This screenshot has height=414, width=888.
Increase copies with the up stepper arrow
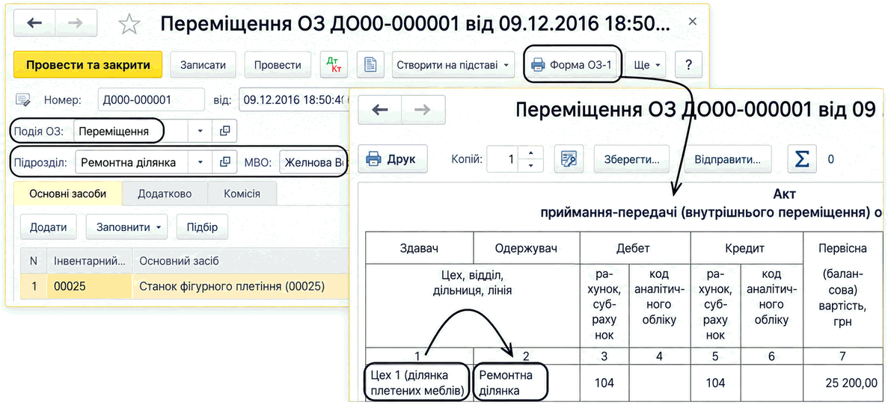(x=531, y=152)
